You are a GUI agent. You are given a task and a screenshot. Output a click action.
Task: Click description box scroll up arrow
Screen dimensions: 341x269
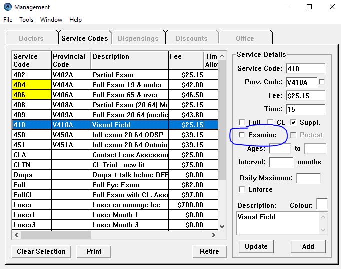click(323, 217)
